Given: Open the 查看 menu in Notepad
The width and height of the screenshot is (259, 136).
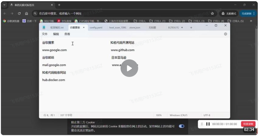Looking at the screenshot, I should point(67,34).
